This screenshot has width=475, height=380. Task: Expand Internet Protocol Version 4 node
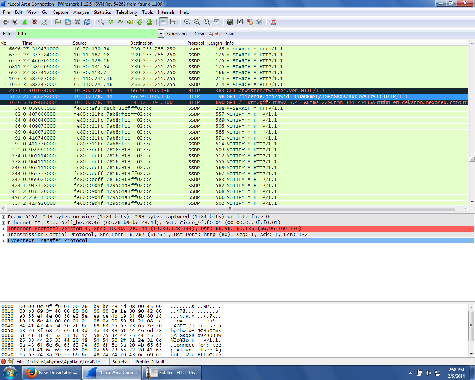click(x=4, y=229)
